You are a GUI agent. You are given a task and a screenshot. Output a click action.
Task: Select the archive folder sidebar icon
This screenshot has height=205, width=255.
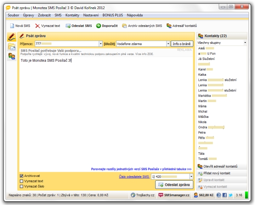12,47
